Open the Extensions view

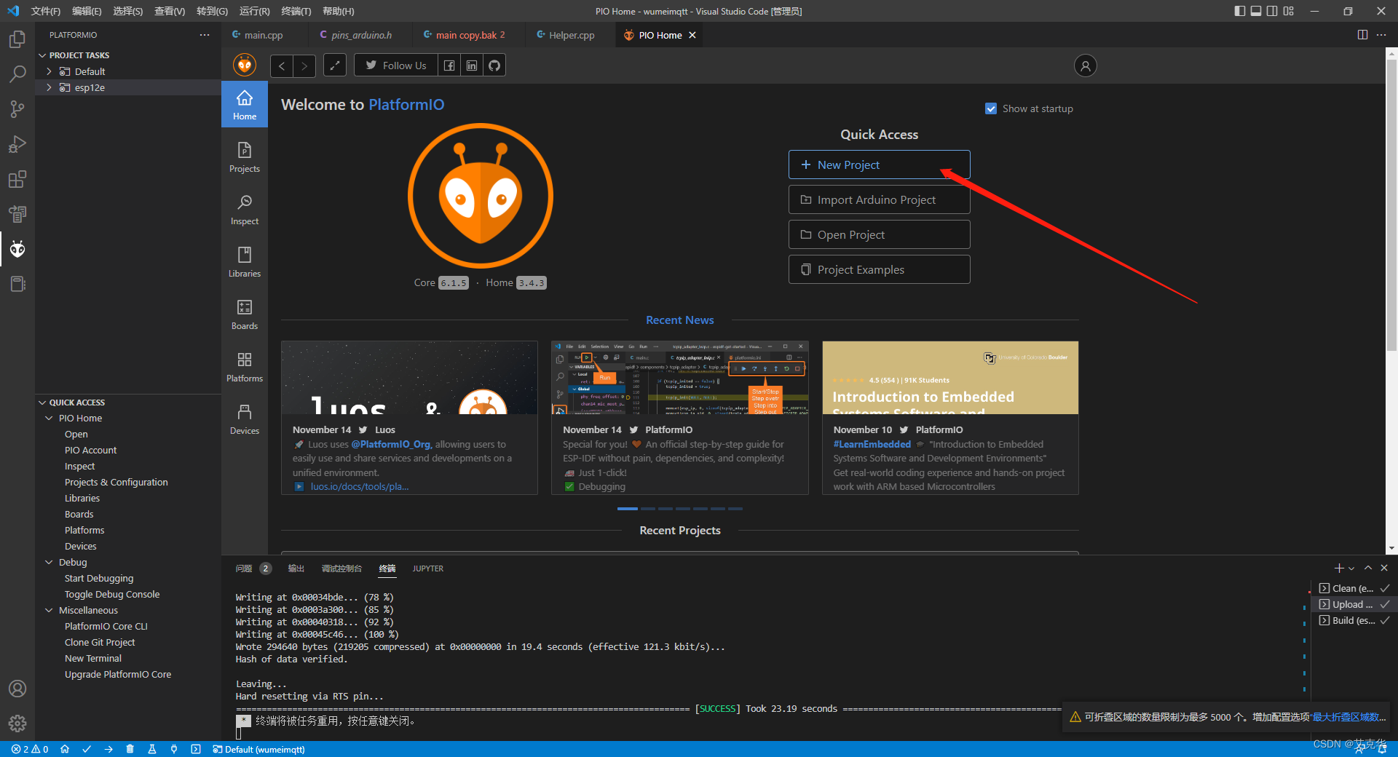[17, 179]
